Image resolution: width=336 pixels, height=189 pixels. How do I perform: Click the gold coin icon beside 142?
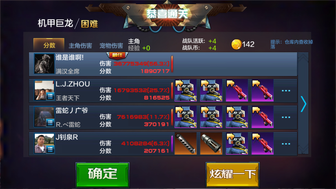(236, 44)
